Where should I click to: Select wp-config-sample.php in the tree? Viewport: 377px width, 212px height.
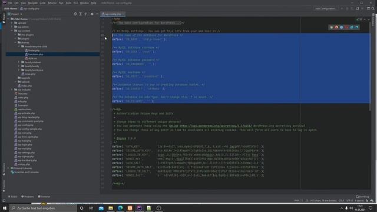click(x=29, y=129)
